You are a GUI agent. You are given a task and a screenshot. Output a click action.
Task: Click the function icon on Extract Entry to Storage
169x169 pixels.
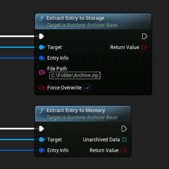[42, 18]
